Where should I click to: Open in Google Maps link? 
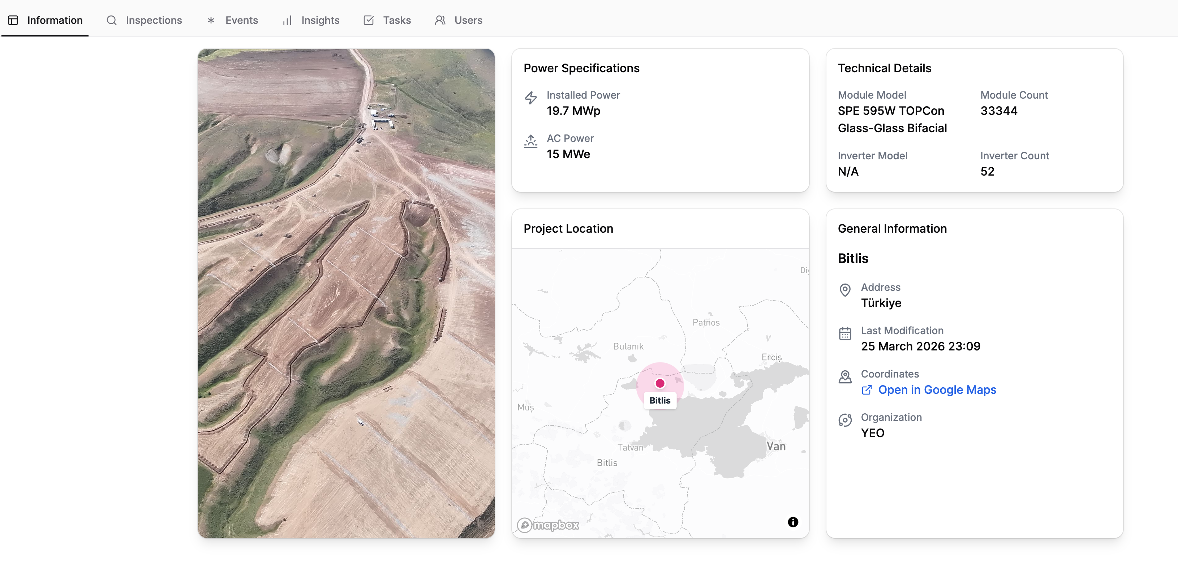[x=937, y=390]
